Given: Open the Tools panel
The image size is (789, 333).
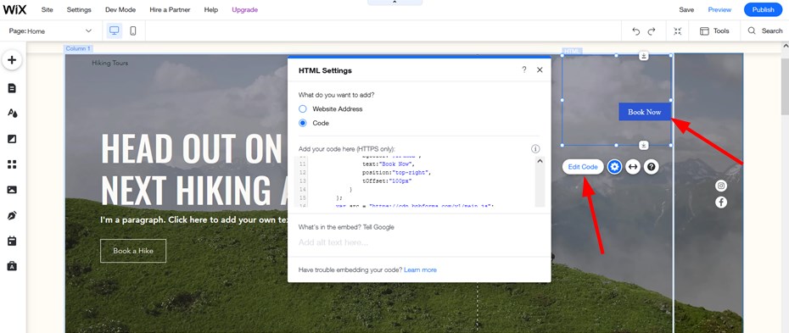Looking at the screenshot, I should [x=714, y=31].
